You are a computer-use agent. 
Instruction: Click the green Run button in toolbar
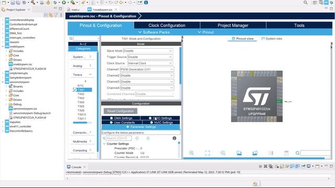point(64,3)
